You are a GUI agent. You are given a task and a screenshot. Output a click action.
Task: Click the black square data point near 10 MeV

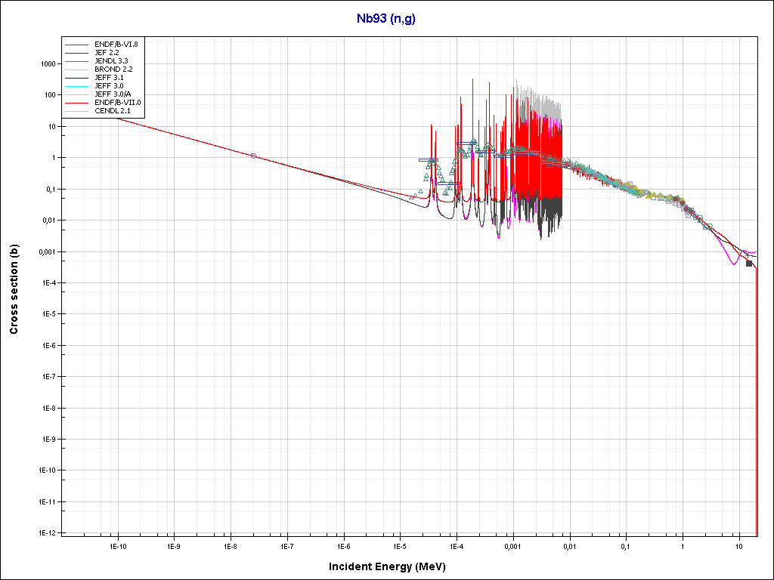[x=749, y=264]
